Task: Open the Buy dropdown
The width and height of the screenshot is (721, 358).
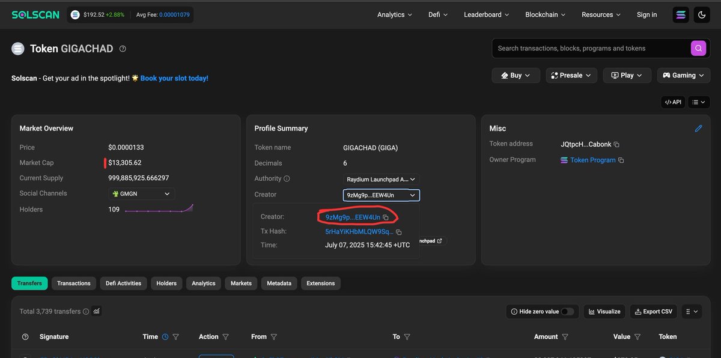Action: [516, 75]
